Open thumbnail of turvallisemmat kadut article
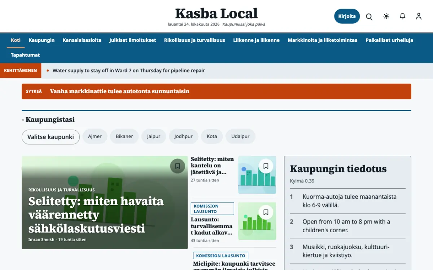This screenshot has width=433, height=270. click(x=257, y=221)
